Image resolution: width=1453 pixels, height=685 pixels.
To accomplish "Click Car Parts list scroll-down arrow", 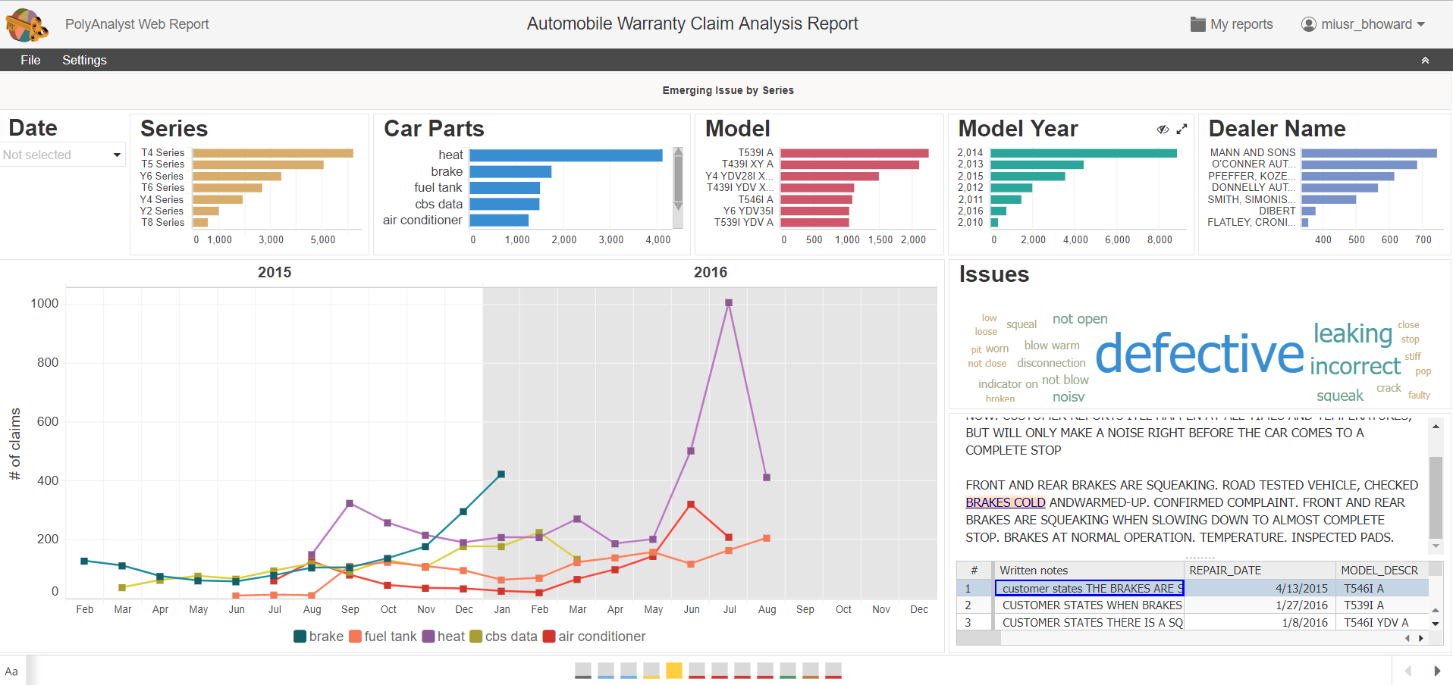I will coord(679,206).
